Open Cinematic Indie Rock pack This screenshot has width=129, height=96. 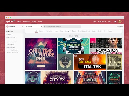pyautogui.click(x=114, y=77)
